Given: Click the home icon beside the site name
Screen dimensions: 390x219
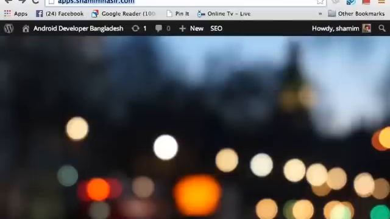Looking at the screenshot, I should pyautogui.click(x=26, y=29).
